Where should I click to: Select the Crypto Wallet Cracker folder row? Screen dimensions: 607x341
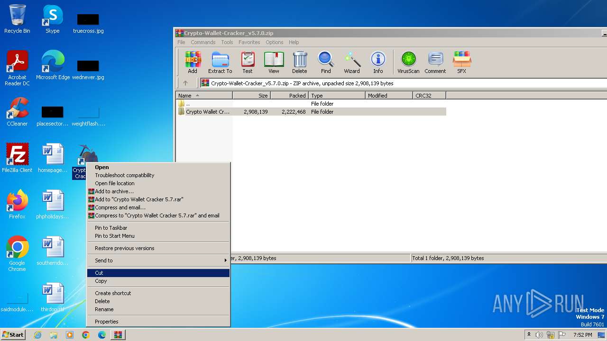(x=207, y=112)
